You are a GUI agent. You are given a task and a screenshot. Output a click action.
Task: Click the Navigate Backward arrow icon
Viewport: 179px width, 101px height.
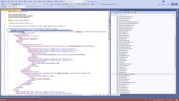3,4
